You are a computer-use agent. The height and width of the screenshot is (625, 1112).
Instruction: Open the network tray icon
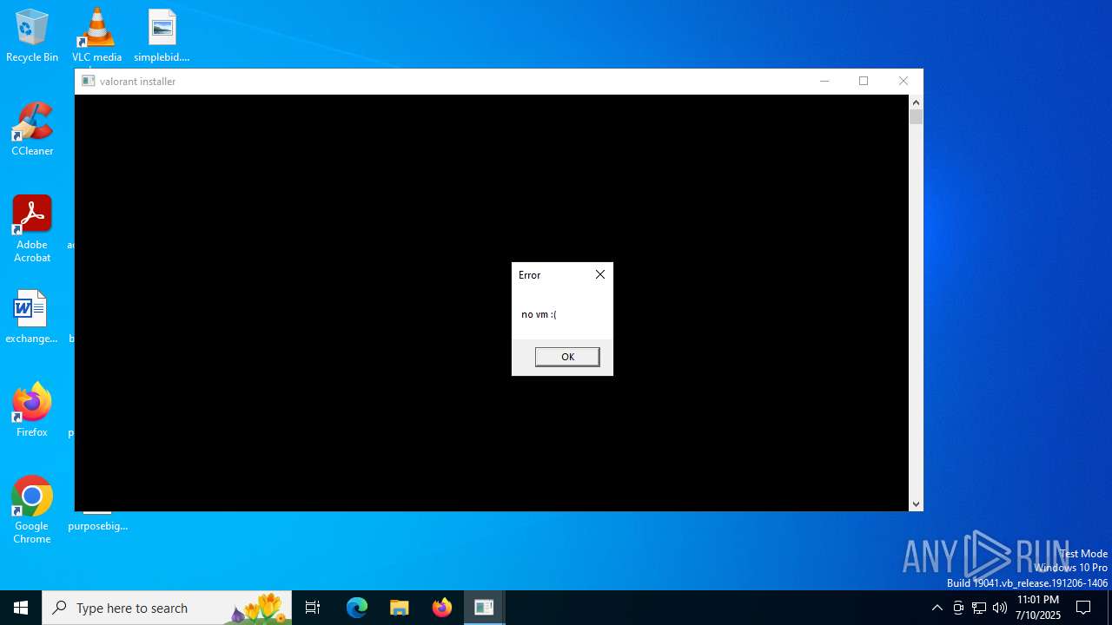979,608
